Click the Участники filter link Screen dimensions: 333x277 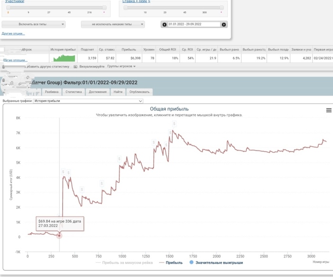(x=15, y=1)
